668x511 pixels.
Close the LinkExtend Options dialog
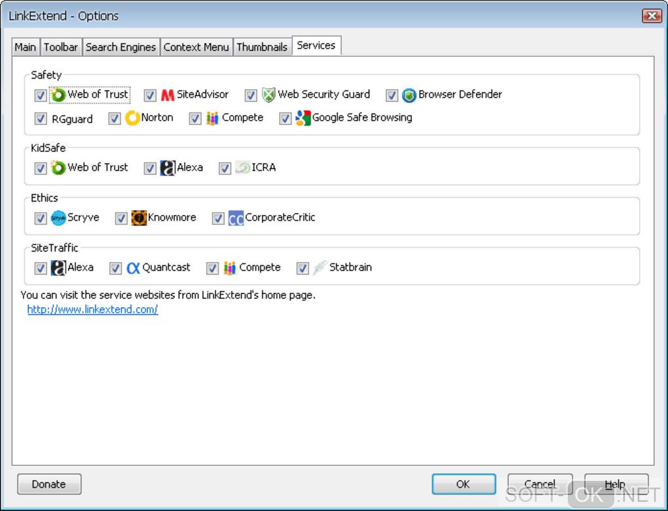point(652,16)
